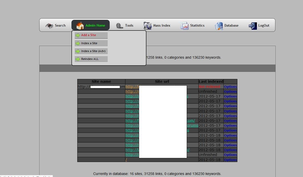The image size is (303, 177).
Task: Select 'Add a Site' from the menu
Action: (x=89, y=35)
